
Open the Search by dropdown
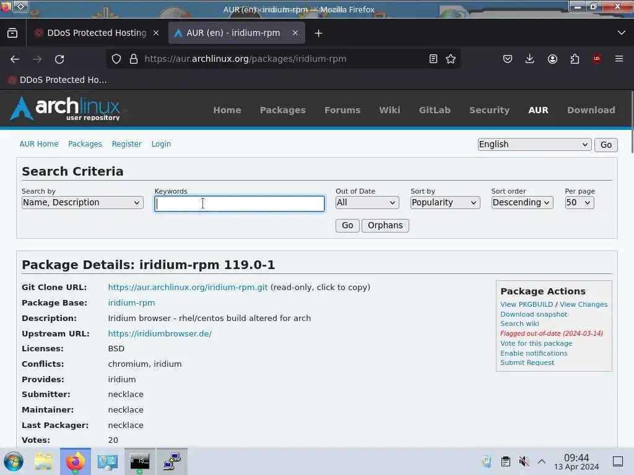coord(82,202)
